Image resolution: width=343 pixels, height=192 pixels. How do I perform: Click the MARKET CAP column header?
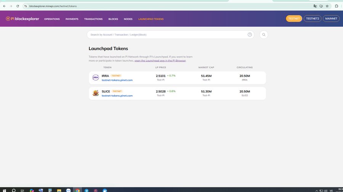(x=206, y=68)
